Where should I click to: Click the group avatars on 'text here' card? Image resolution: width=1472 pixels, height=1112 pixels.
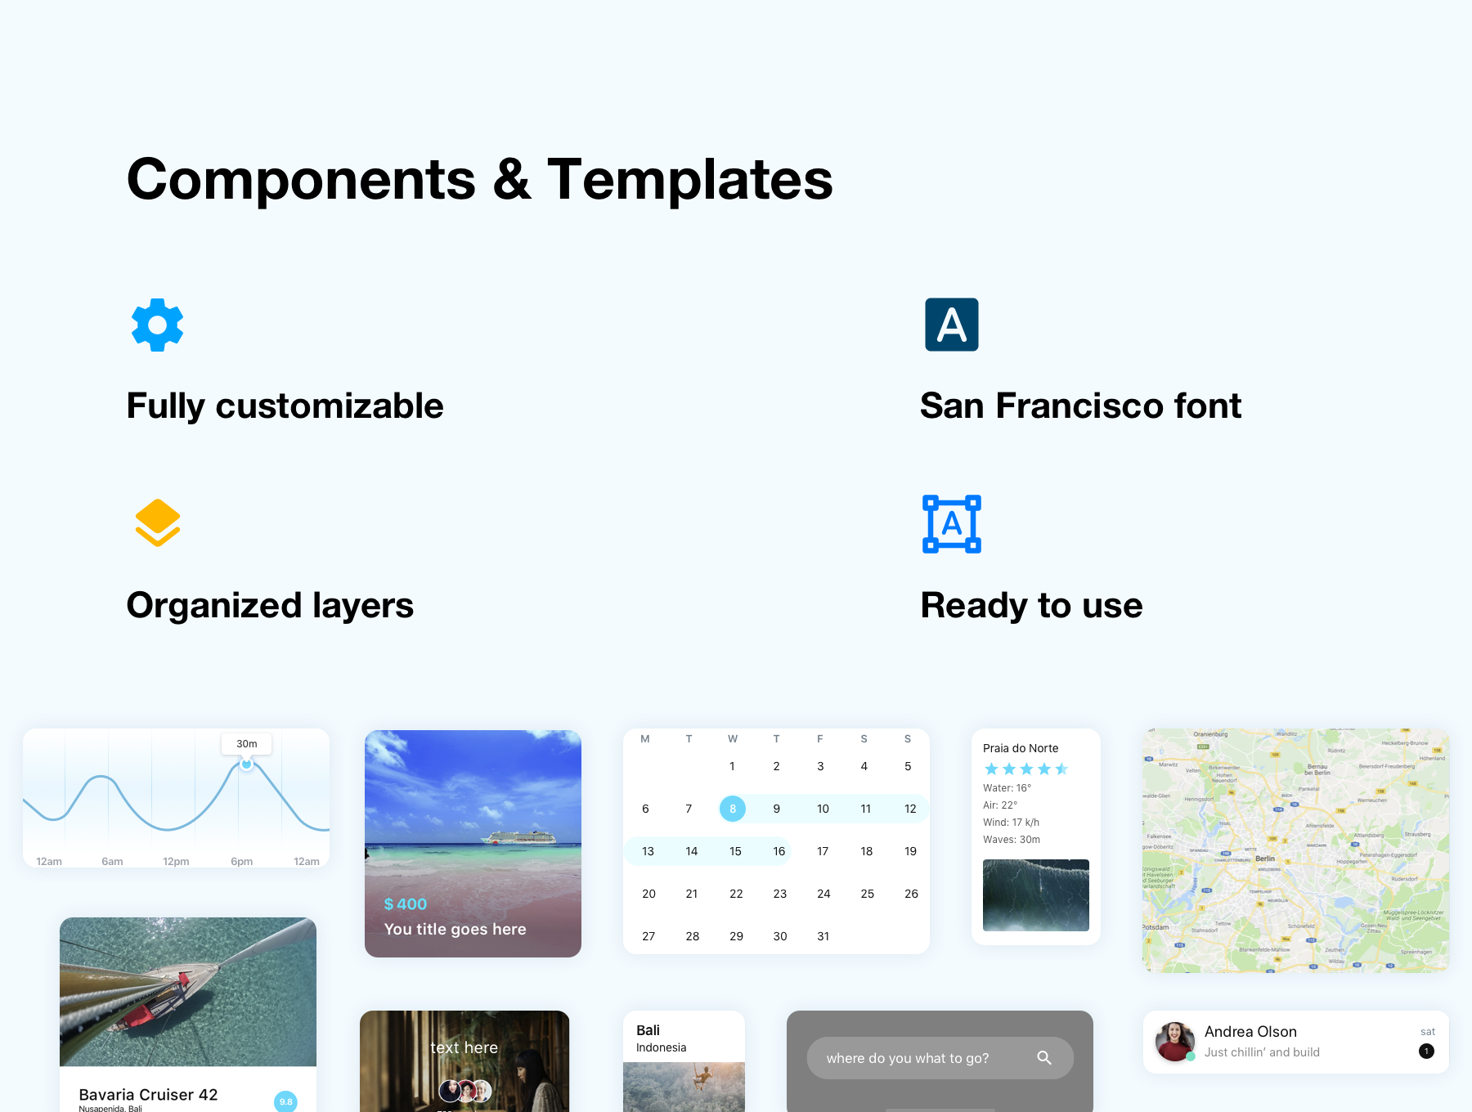coord(464,1091)
